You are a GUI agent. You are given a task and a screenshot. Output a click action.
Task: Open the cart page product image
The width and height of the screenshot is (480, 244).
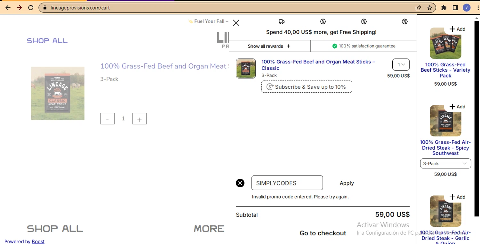tap(58, 93)
